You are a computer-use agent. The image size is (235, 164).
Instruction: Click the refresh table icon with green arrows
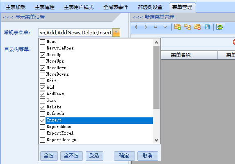tap(219, 27)
